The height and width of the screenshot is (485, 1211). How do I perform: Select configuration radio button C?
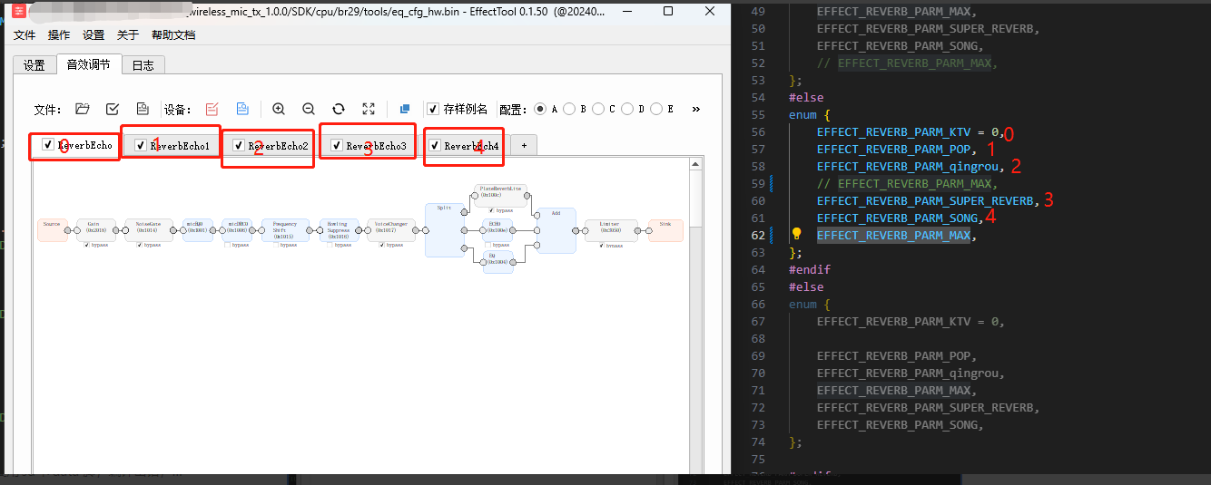coord(598,109)
